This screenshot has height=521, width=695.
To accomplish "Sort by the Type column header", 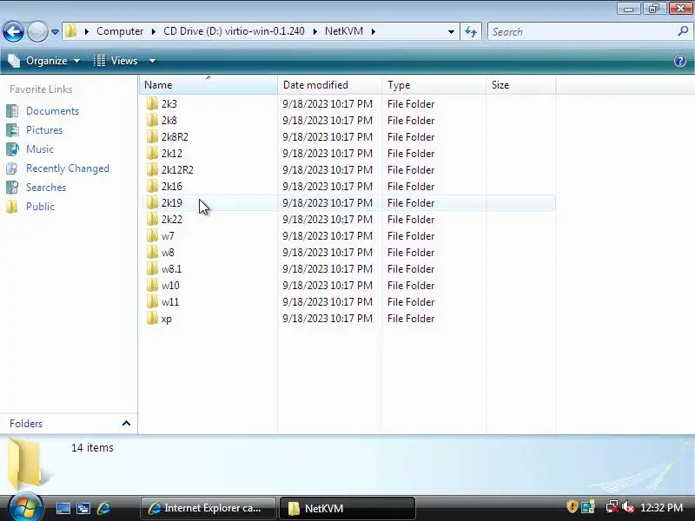I will point(434,84).
